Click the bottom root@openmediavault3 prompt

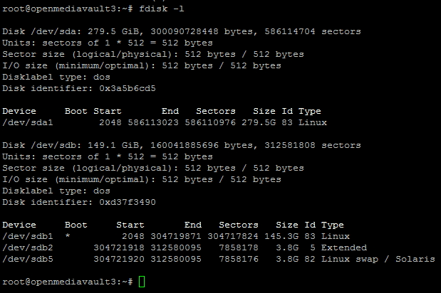(68, 282)
